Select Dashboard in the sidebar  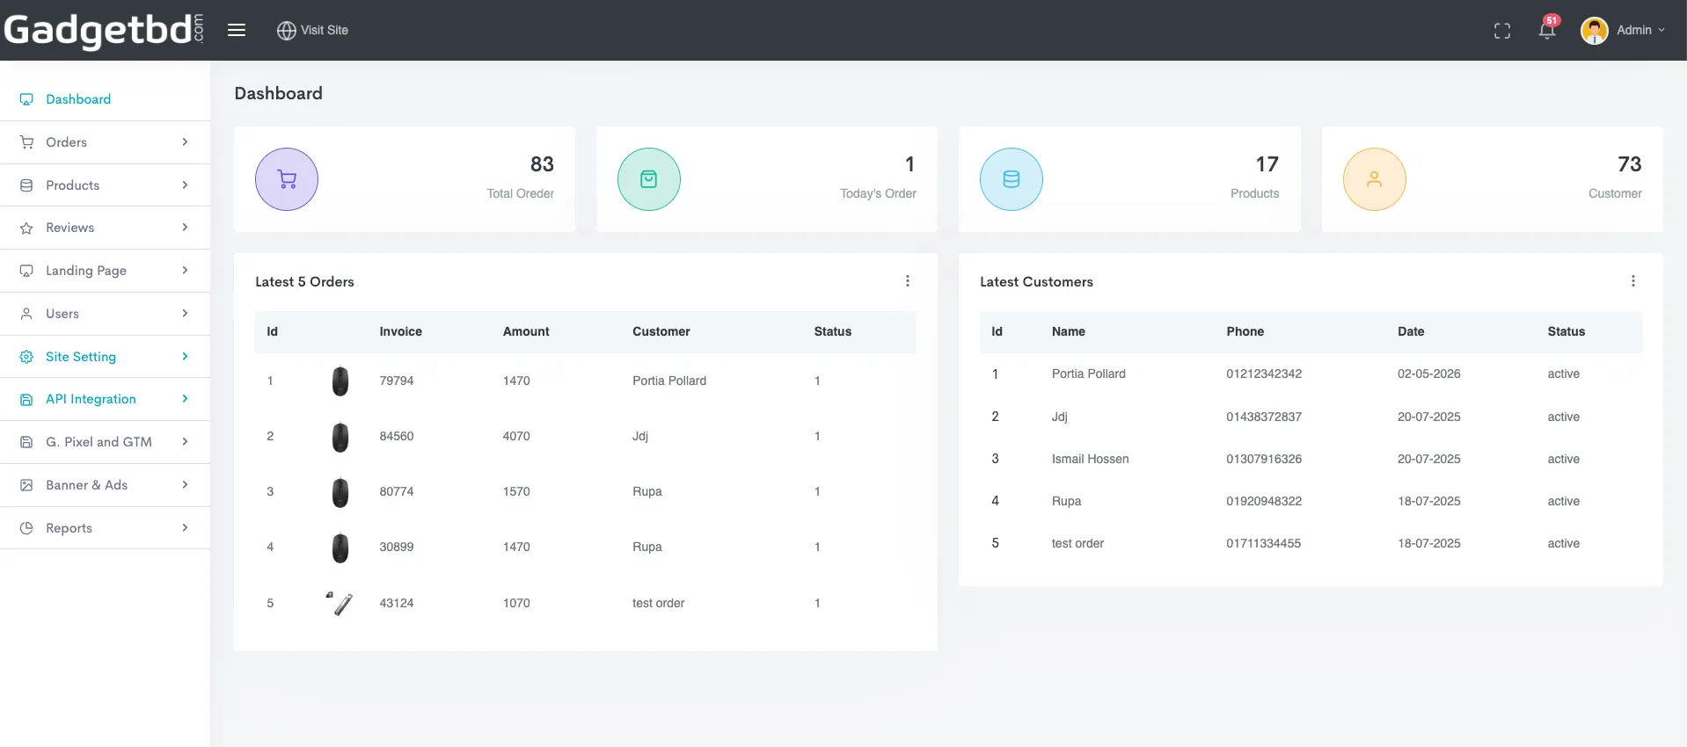[105, 99]
